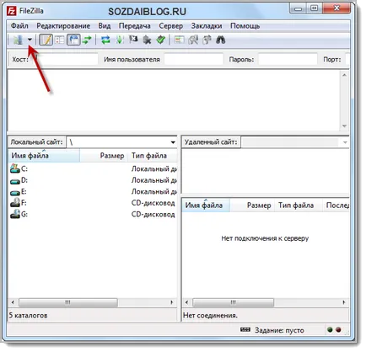The height and width of the screenshot is (352, 366).
Task: Click local list scroll left arrow
Action: point(13,302)
